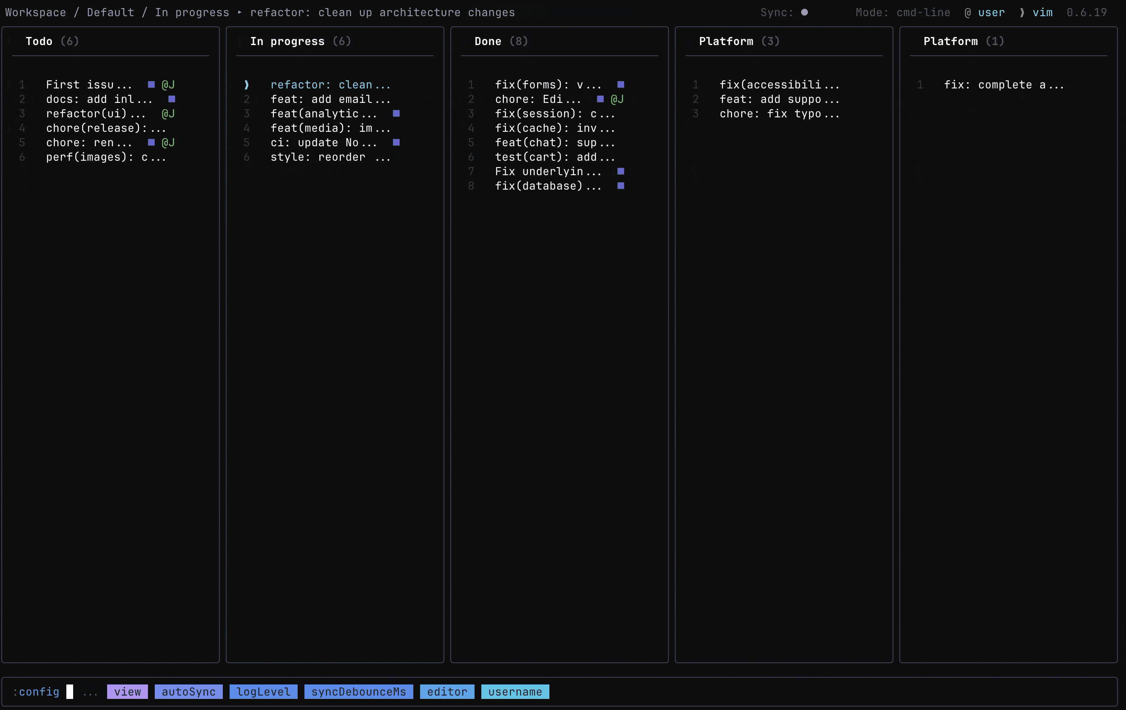The height and width of the screenshot is (710, 1126).
Task: Open the Platform (3) column header
Action: click(739, 41)
